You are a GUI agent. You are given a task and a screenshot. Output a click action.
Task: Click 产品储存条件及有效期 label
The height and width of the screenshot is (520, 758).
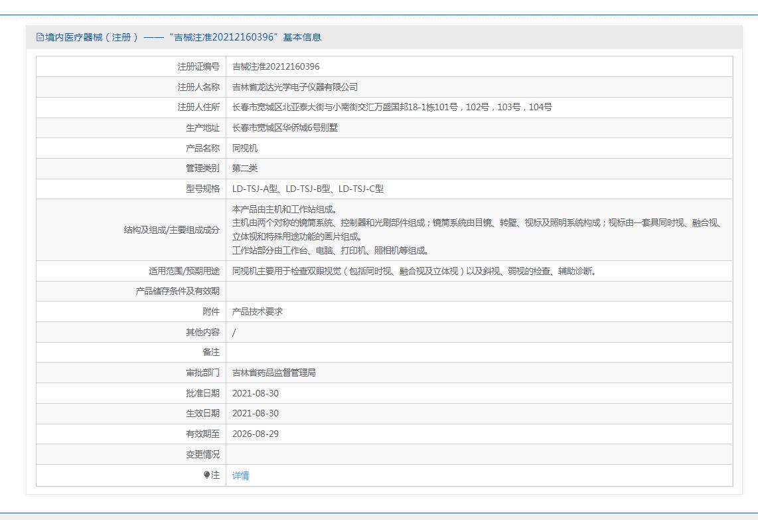pyautogui.click(x=177, y=291)
